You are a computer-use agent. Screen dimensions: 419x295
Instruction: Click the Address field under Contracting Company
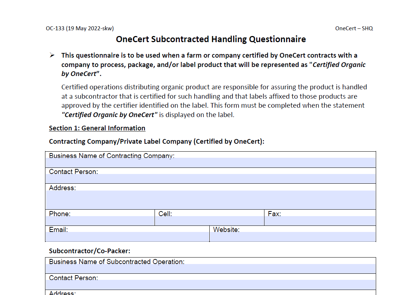point(210,200)
